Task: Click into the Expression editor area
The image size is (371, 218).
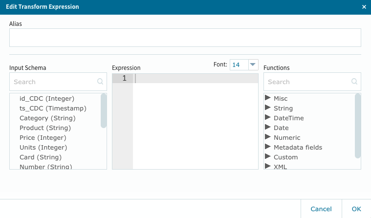Action: click(196, 122)
